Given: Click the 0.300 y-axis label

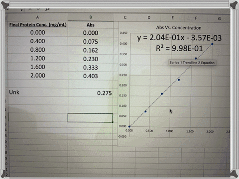Looking at the screenshot, I should pos(123,65).
